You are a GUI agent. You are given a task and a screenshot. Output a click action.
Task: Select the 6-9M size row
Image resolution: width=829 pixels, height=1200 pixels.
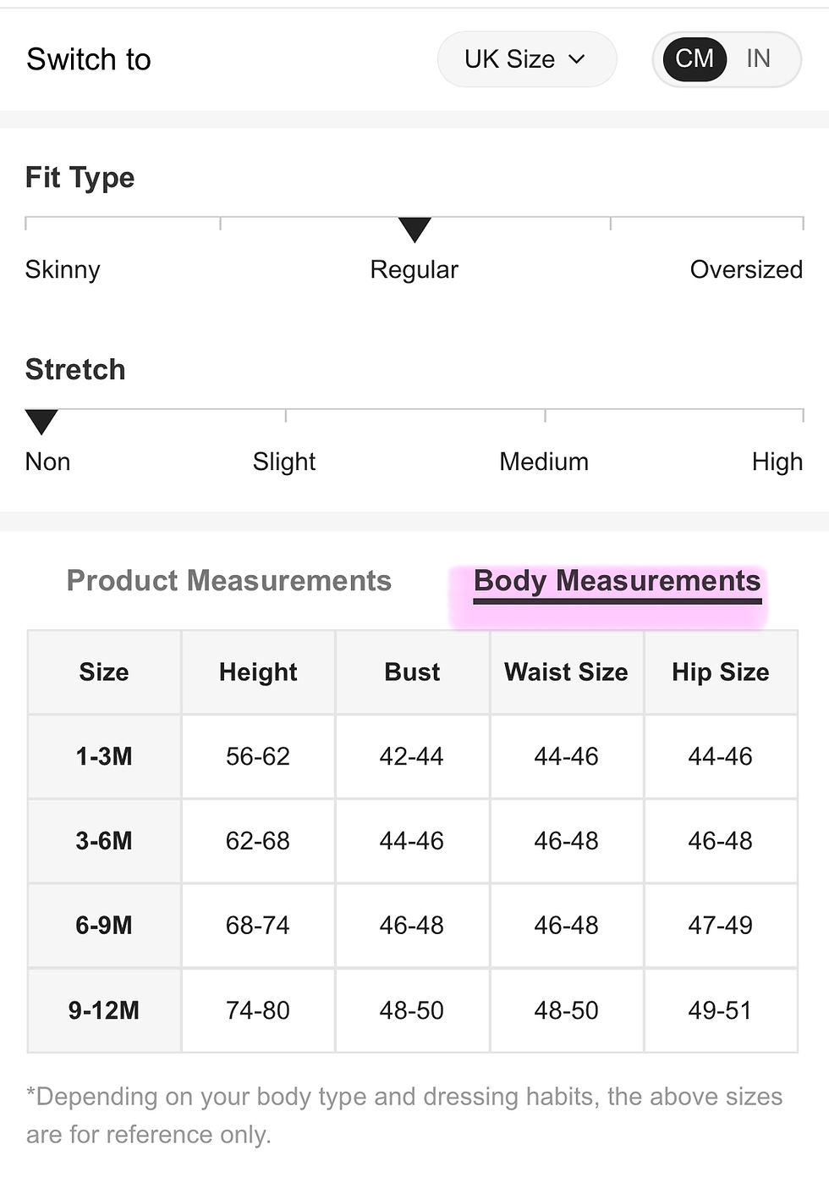click(104, 926)
